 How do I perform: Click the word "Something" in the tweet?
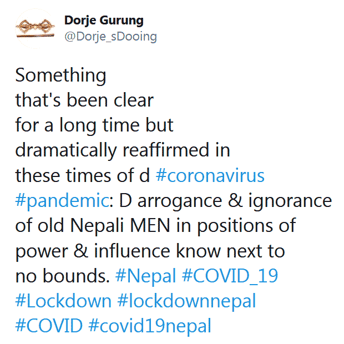point(61,75)
